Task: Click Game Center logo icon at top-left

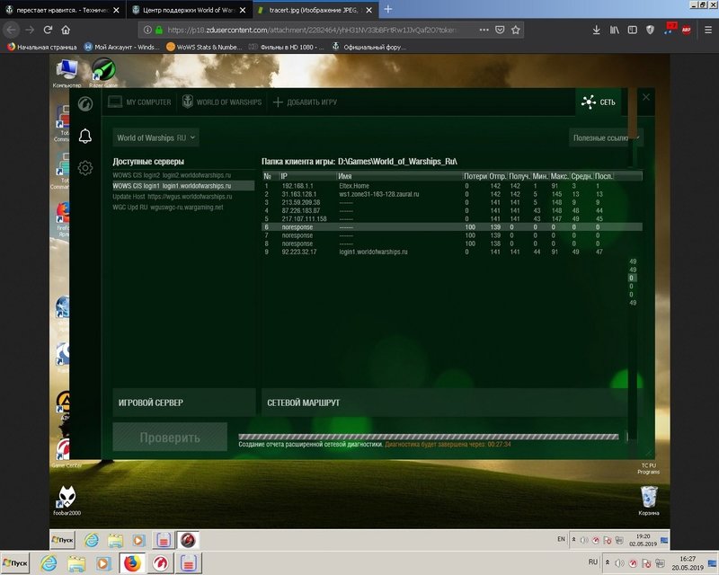Action: pos(84,103)
